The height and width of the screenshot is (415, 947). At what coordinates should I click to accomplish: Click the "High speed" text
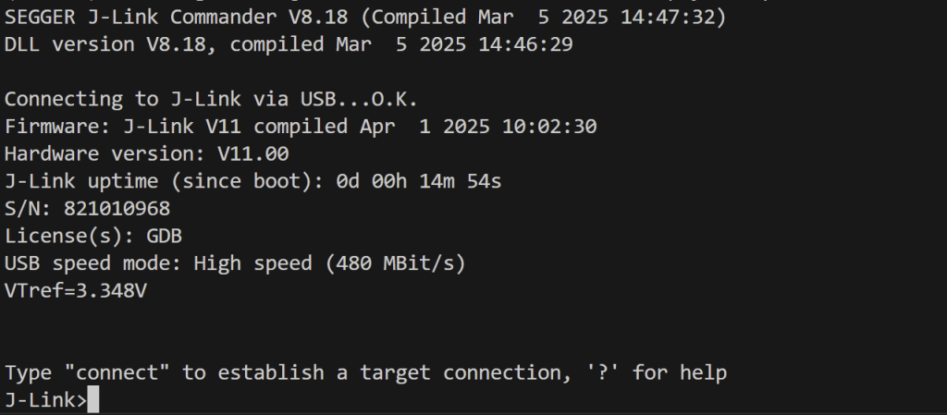[252, 264]
